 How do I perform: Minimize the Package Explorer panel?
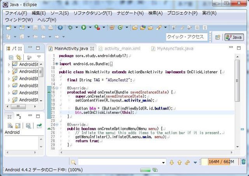coord(30,47)
